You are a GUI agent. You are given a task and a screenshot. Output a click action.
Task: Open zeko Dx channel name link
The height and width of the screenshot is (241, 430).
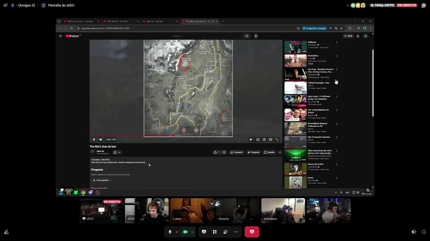pyautogui.click(x=100, y=151)
